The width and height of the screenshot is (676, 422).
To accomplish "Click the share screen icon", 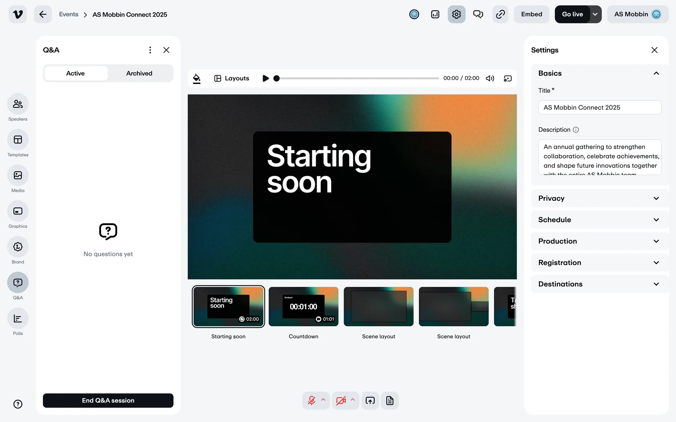I will point(370,401).
